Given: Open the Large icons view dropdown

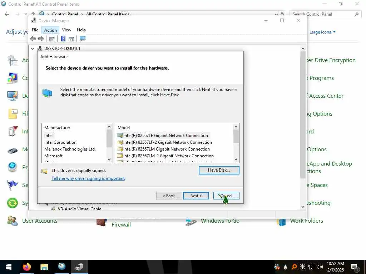Looking at the screenshot, I should (322, 32).
